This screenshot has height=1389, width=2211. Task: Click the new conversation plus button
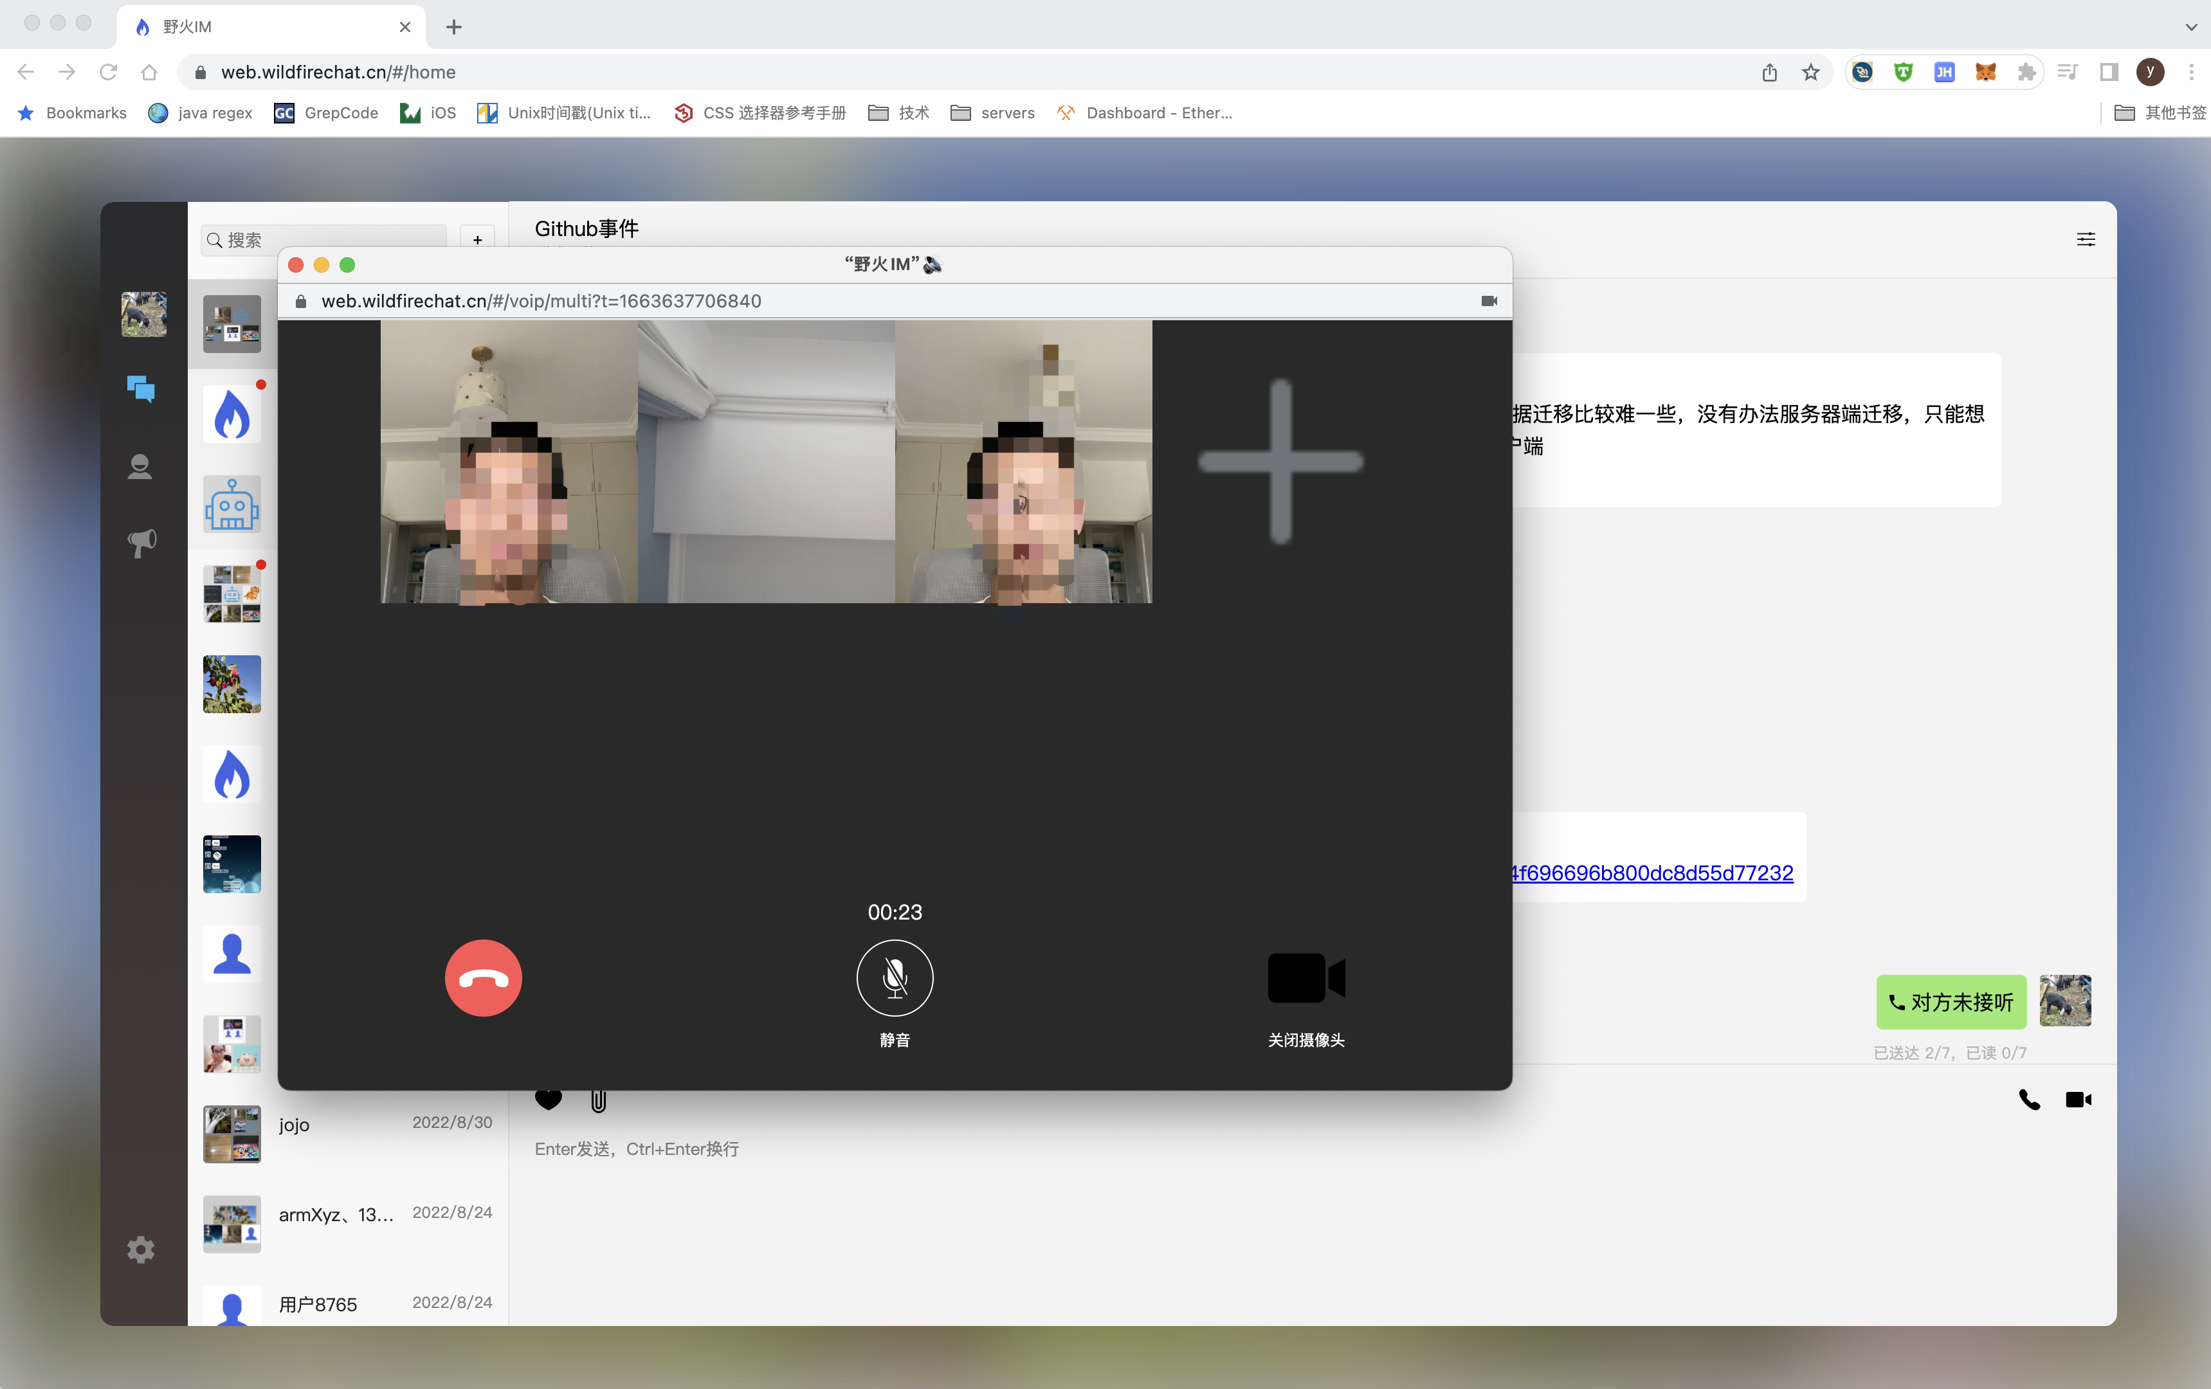477,240
